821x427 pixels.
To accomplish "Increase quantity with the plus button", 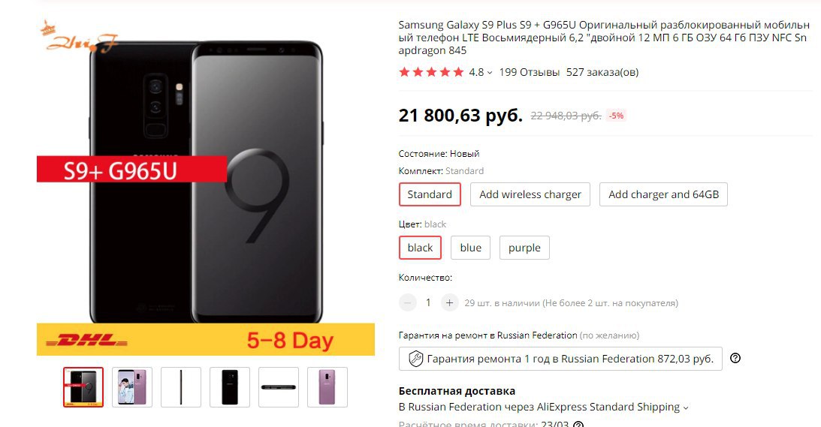I will point(449,302).
